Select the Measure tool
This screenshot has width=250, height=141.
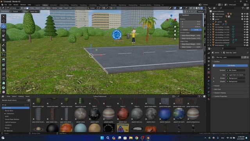(x=4, y=50)
